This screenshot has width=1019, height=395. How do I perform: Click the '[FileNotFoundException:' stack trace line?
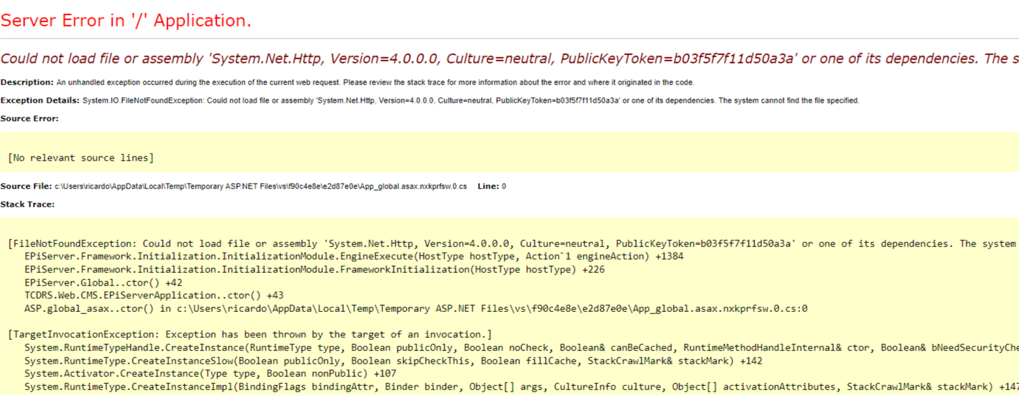coord(509,244)
